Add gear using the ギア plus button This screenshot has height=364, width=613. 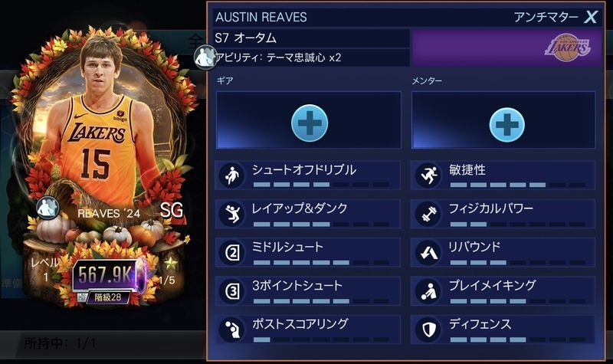310,123
